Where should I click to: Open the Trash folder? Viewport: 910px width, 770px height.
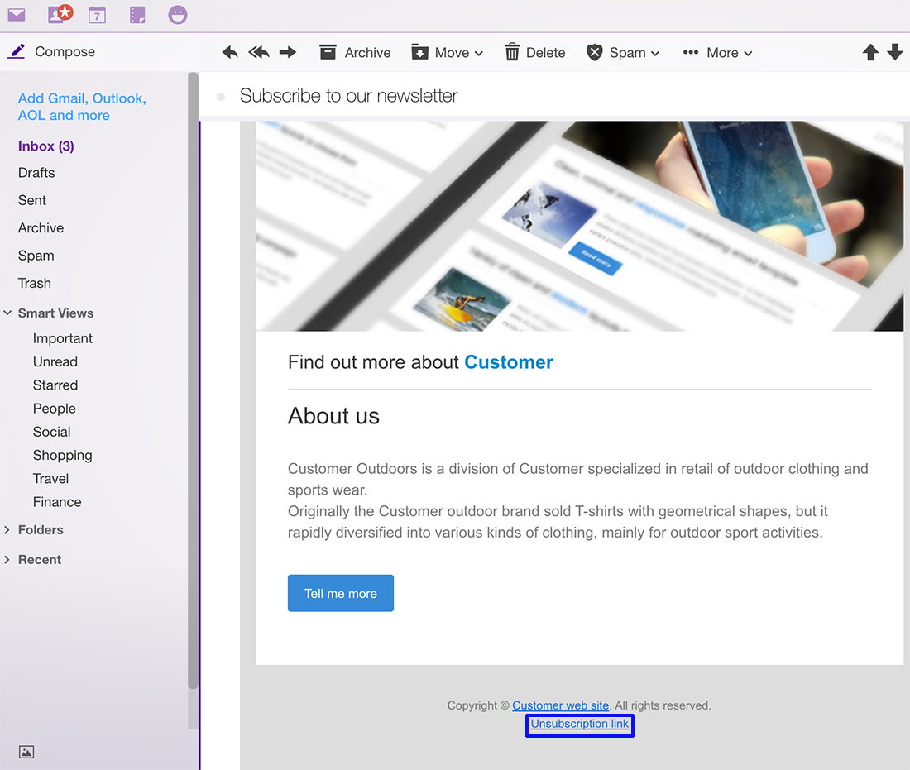(34, 283)
